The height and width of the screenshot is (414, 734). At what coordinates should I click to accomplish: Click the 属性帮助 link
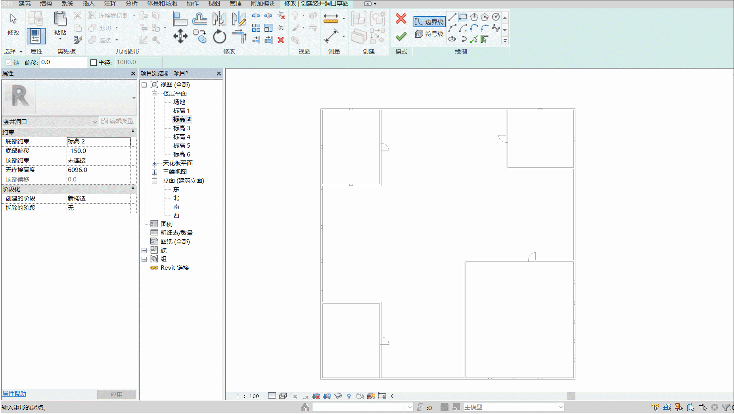click(x=14, y=394)
